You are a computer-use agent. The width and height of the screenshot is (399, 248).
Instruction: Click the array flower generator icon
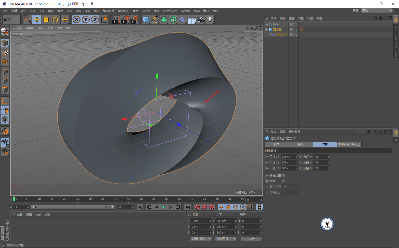click(173, 20)
